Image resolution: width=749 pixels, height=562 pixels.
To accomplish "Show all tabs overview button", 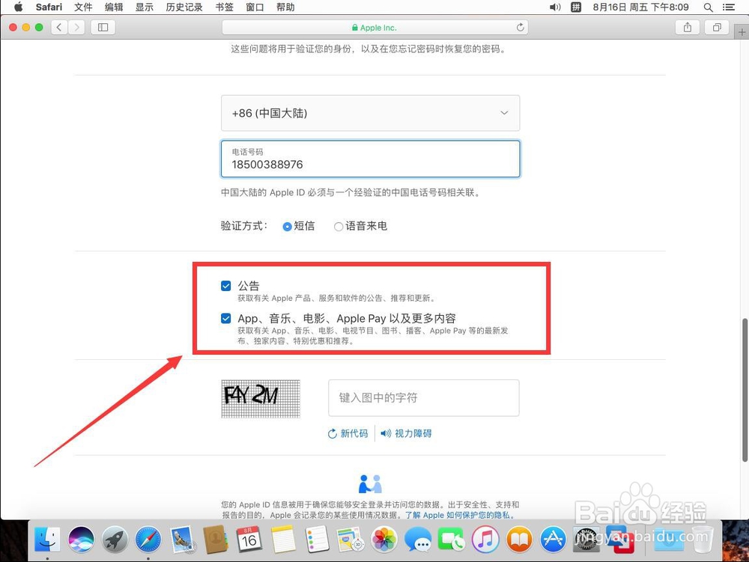I will [717, 27].
